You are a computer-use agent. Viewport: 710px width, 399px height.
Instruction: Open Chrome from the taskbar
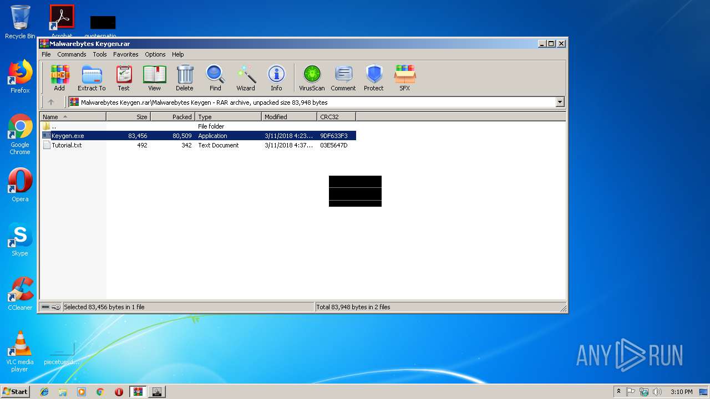pos(100,392)
